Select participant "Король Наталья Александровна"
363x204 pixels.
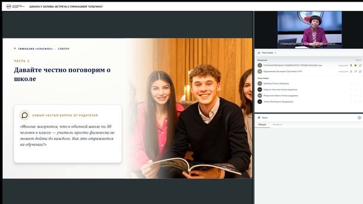point(280,90)
